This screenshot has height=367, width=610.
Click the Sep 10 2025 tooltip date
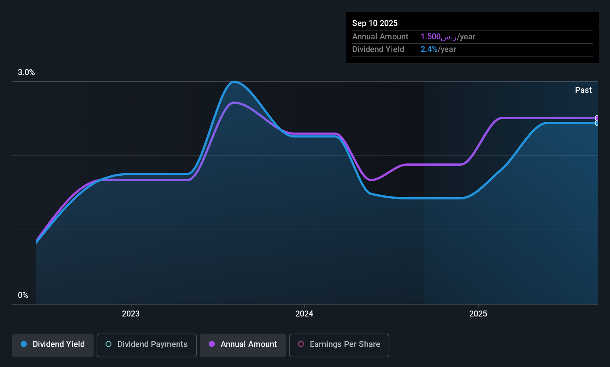[375, 23]
